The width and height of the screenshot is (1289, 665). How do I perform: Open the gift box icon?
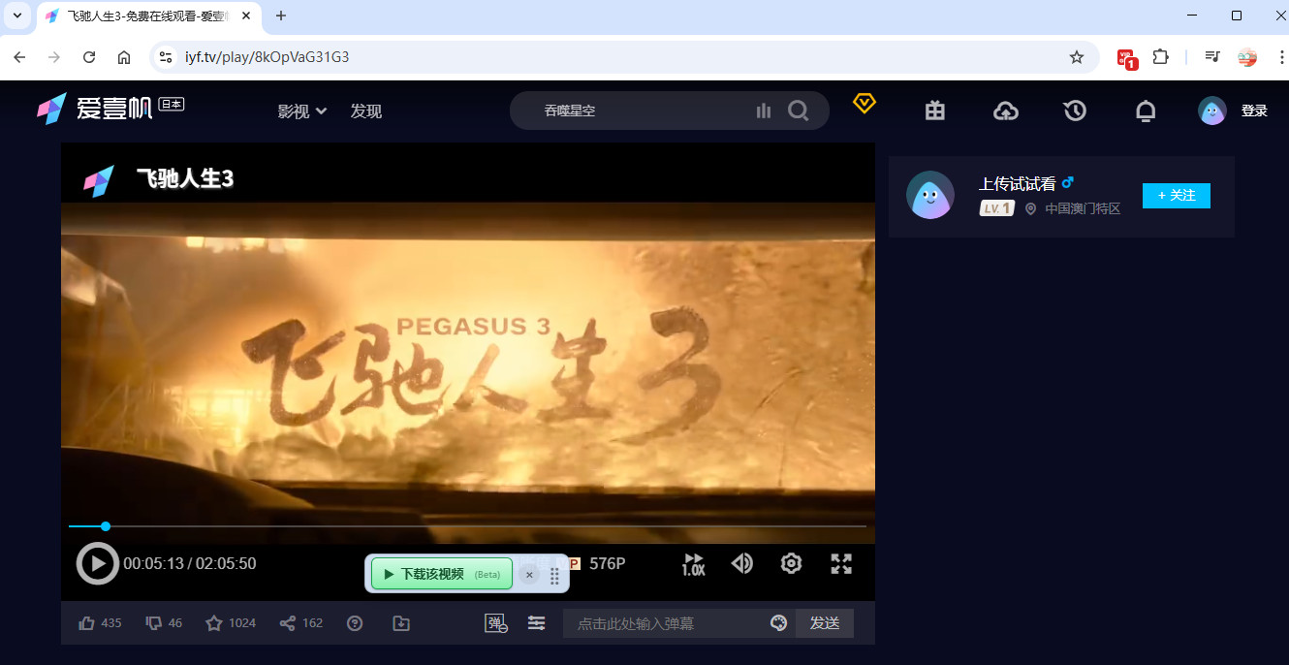point(934,111)
